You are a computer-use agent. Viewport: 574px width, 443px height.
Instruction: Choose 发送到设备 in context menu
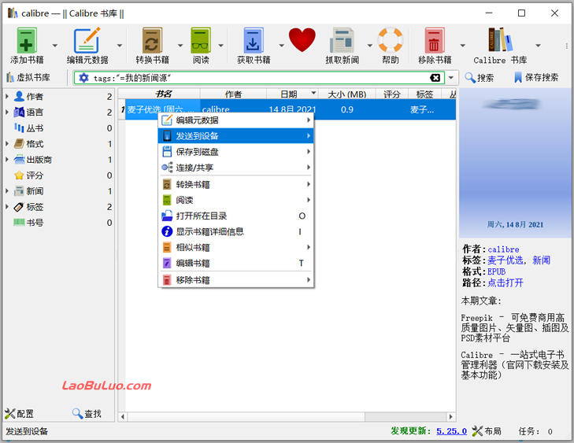point(235,135)
